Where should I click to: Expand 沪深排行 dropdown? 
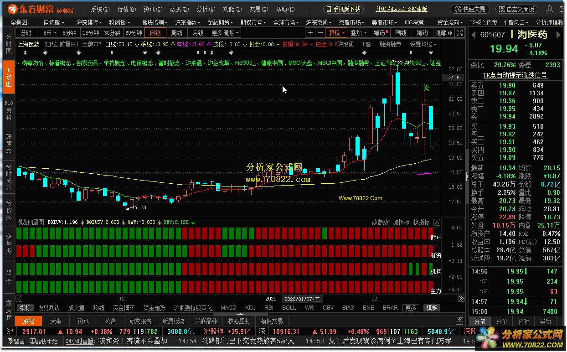point(89,22)
